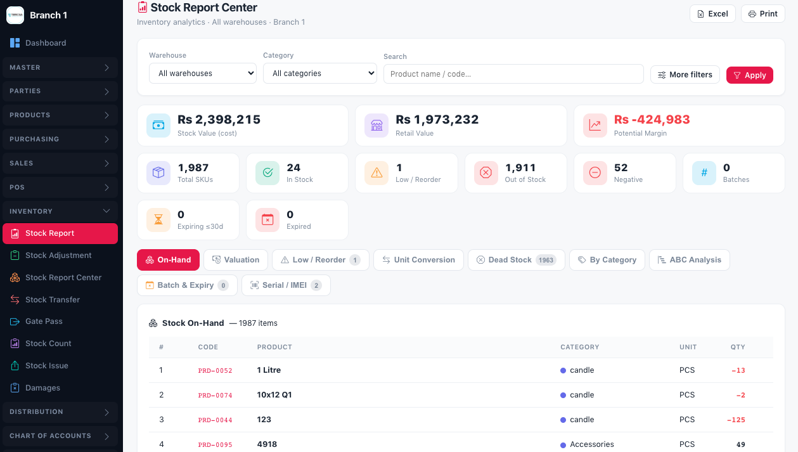Click the Batches hash icon

click(704, 173)
